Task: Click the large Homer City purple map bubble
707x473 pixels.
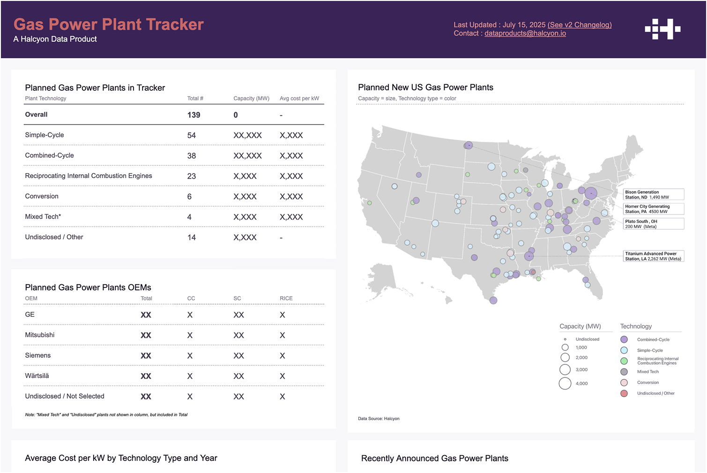Action: (591, 193)
